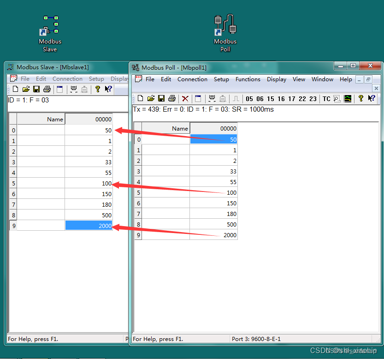
Task: Click context help arrow icon in Modbus Poll
Action: (372, 98)
